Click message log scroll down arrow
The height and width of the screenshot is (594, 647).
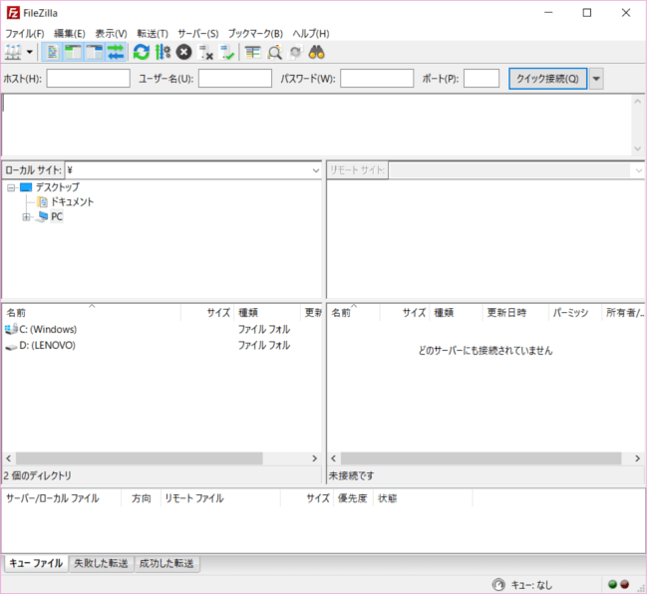[x=638, y=148]
